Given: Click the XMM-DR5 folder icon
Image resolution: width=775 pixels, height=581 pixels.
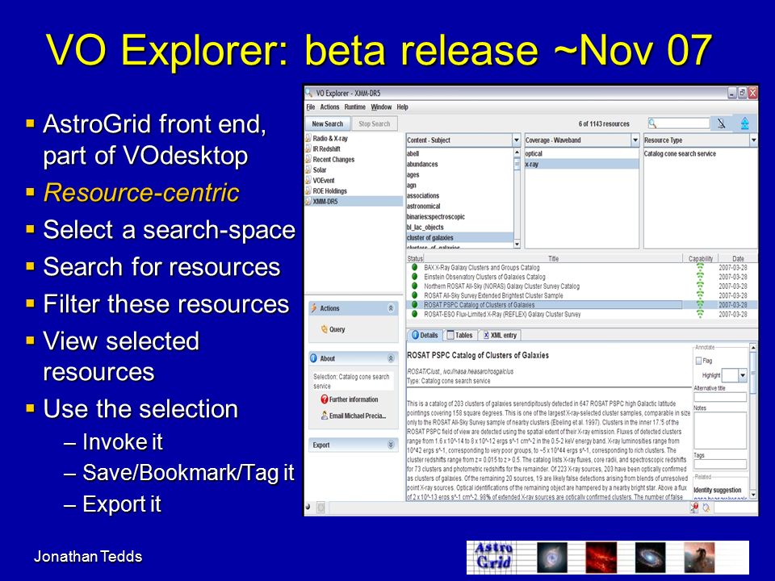Looking at the screenshot, I should coord(308,201).
